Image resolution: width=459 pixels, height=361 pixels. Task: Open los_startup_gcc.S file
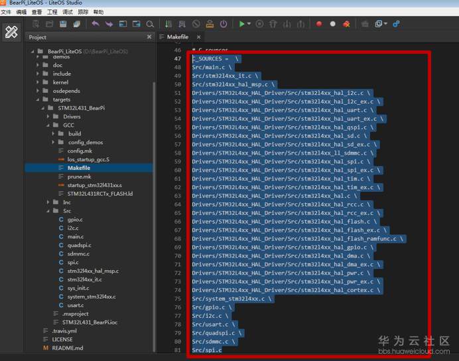click(x=88, y=159)
